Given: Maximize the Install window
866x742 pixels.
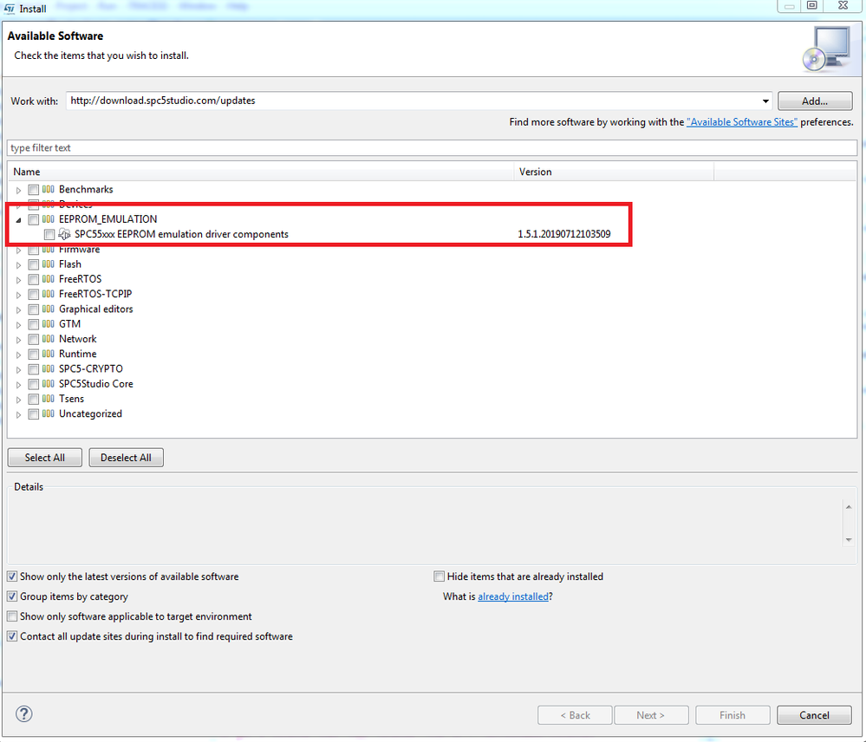Looking at the screenshot, I should click(x=812, y=5).
